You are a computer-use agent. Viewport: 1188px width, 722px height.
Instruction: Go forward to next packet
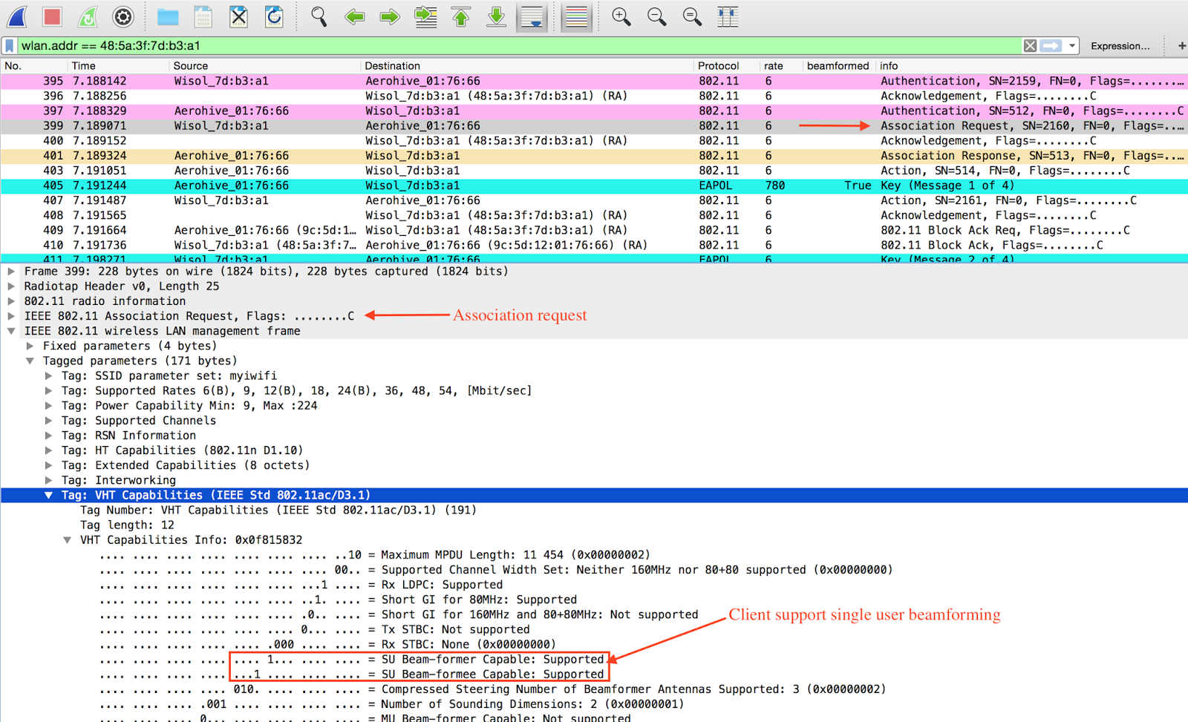click(x=390, y=16)
